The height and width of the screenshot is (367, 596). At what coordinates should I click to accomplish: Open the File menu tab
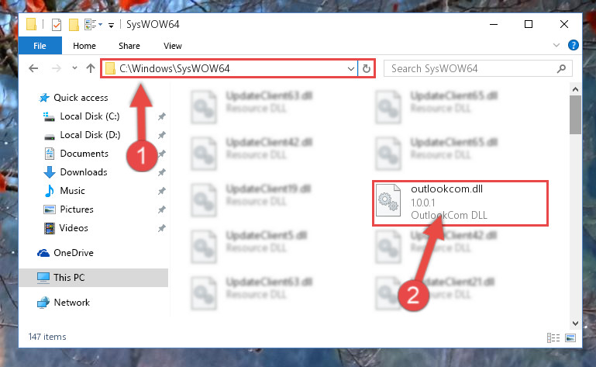click(40, 46)
